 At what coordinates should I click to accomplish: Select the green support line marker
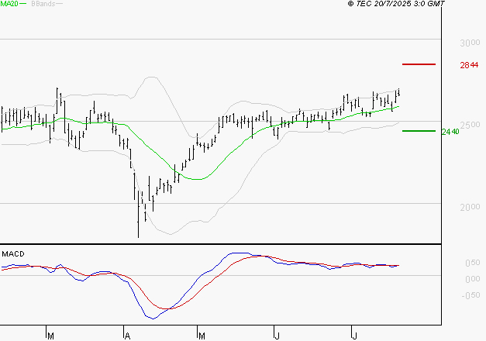[419, 131]
